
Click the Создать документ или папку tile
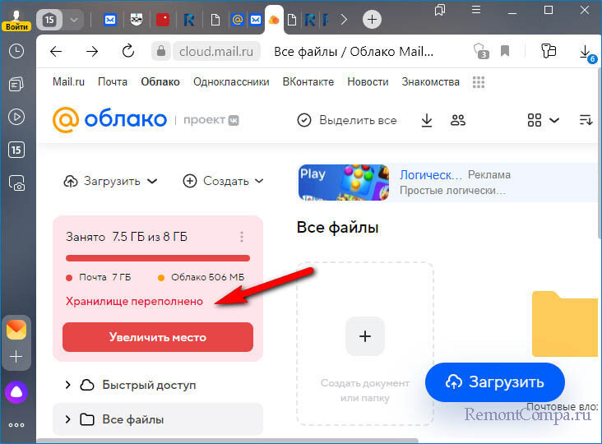[x=365, y=343]
